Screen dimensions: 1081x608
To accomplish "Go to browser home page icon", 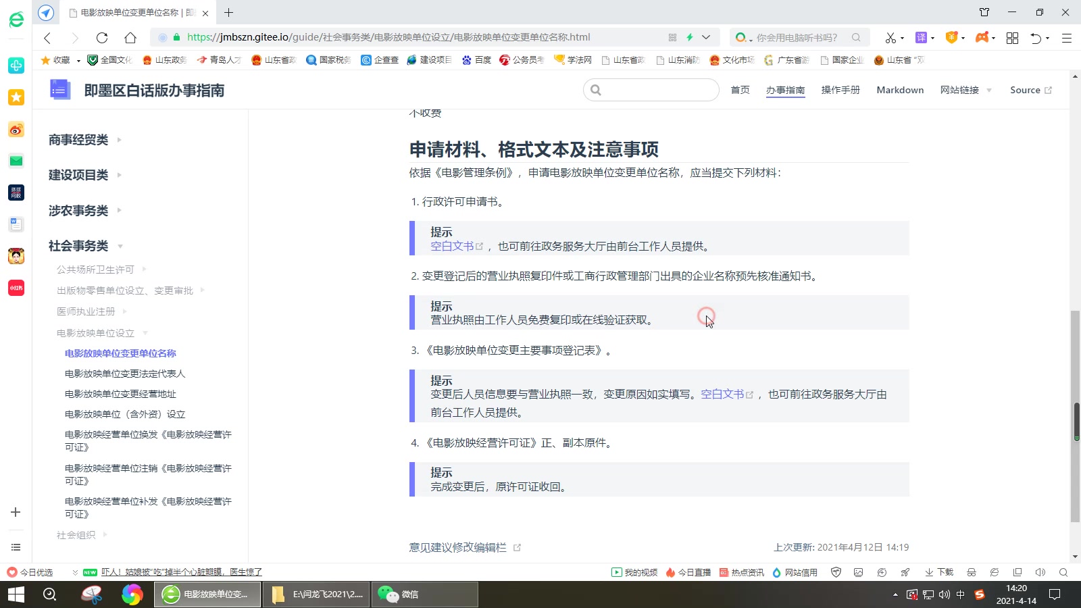I will point(130,38).
